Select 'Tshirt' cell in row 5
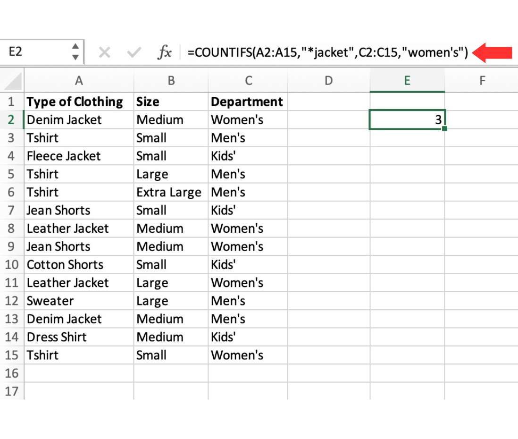518x439 pixels. 79,174
